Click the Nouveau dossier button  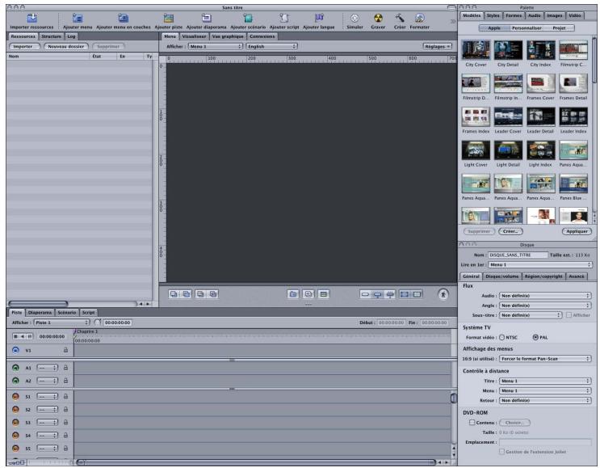(x=66, y=46)
